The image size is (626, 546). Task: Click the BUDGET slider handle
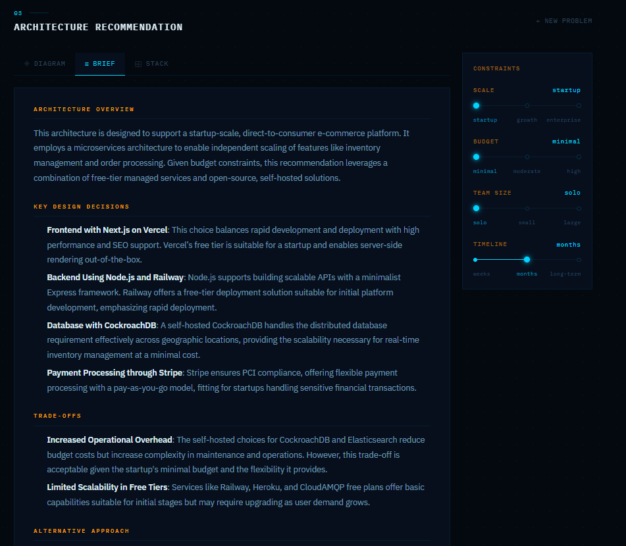coord(476,157)
